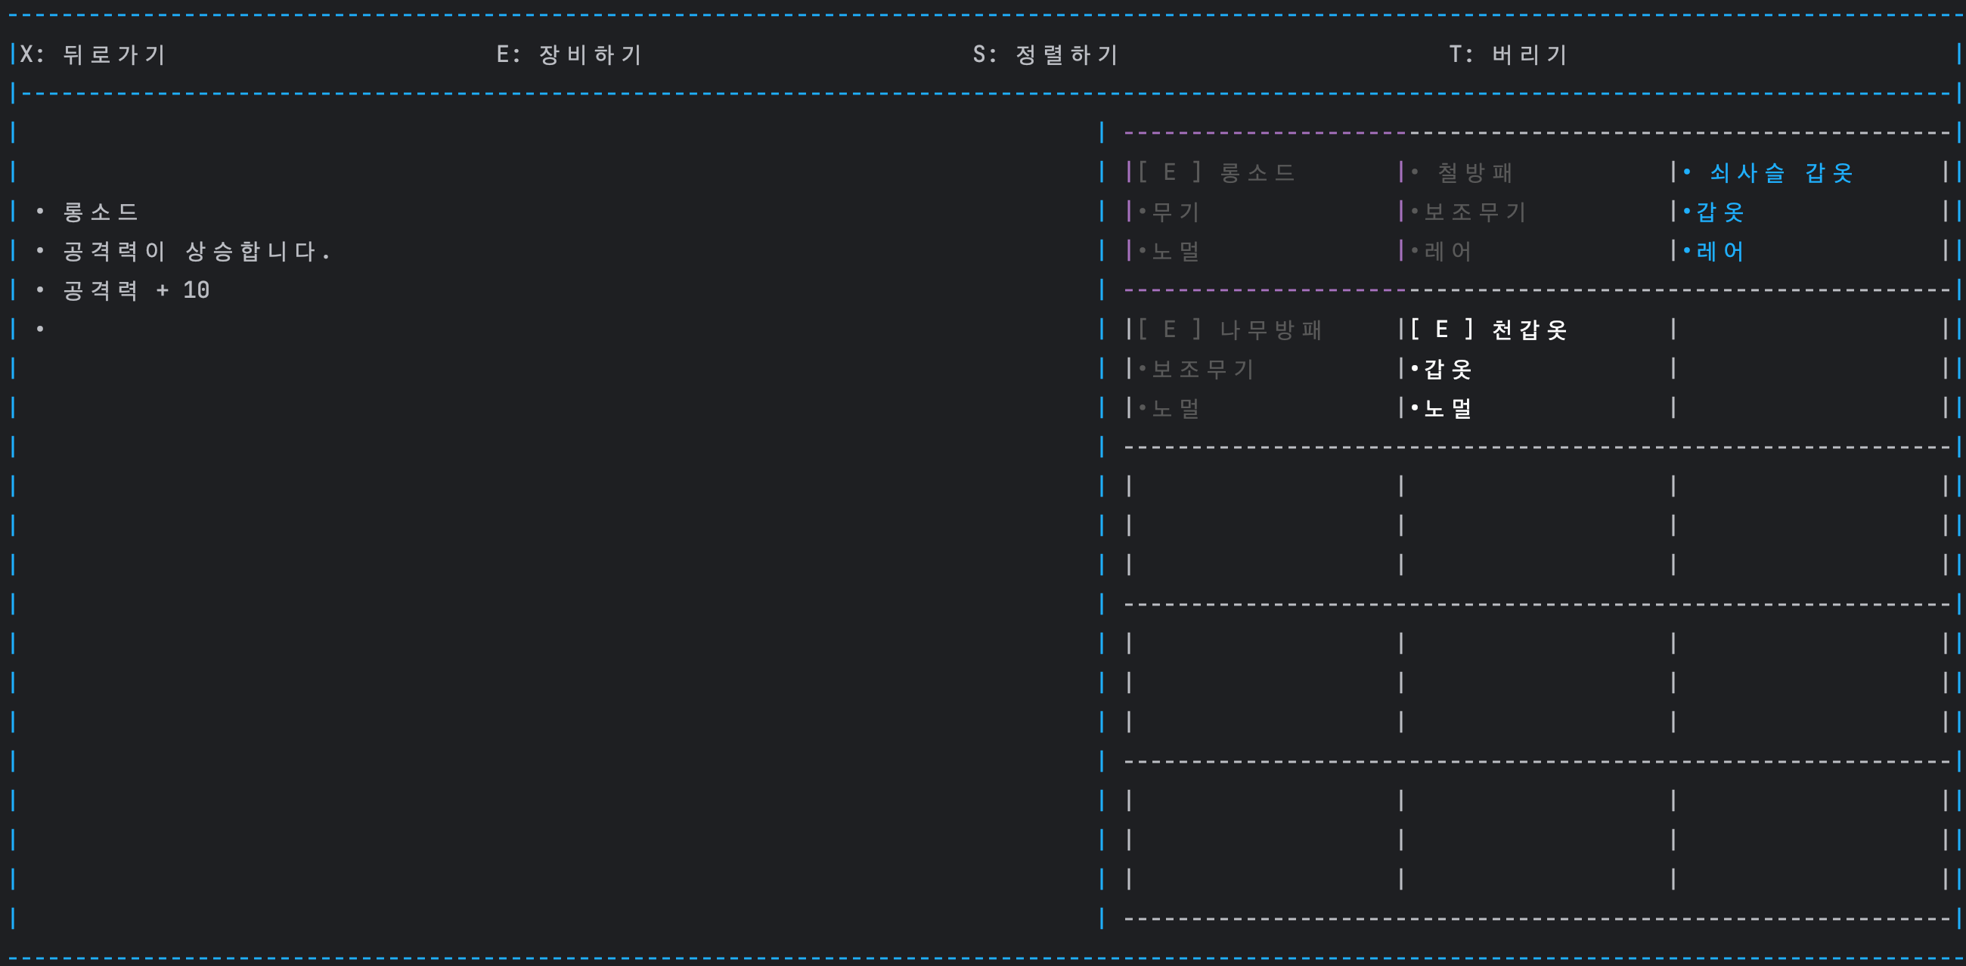Click 무기 type label under 롱소드
Screen dimensions: 1966x966
pyautogui.click(x=1175, y=212)
